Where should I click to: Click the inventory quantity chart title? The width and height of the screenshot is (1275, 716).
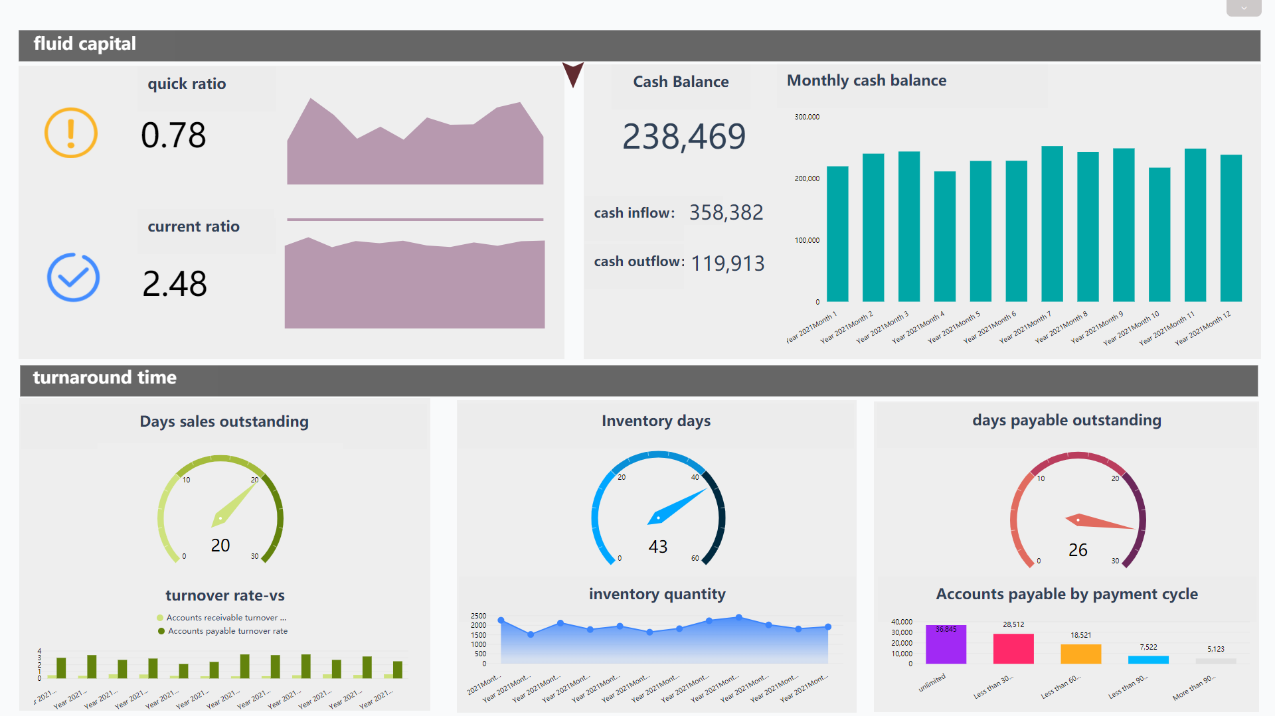click(x=657, y=595)
